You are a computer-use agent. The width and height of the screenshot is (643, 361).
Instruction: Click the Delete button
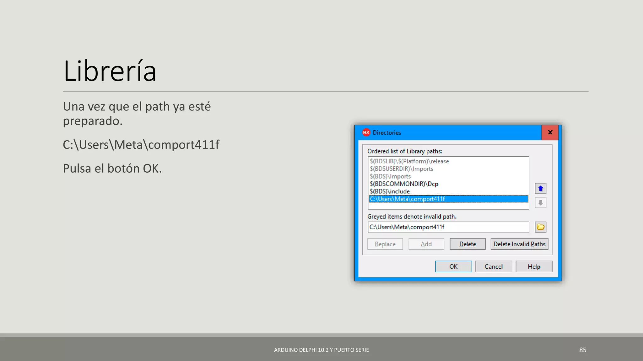(x=467, y=244)
